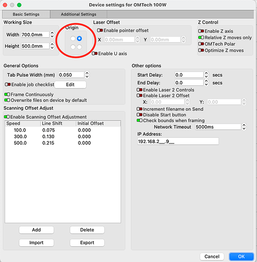Viewport: 257px width, 262px height.
Task: Toggle Relative Z moves only switch
Action: coord(201,38)
